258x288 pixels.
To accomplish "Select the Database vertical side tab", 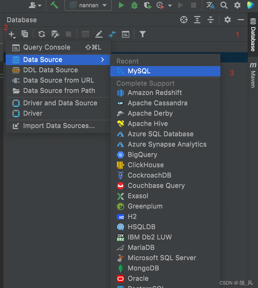I will 253,35.
